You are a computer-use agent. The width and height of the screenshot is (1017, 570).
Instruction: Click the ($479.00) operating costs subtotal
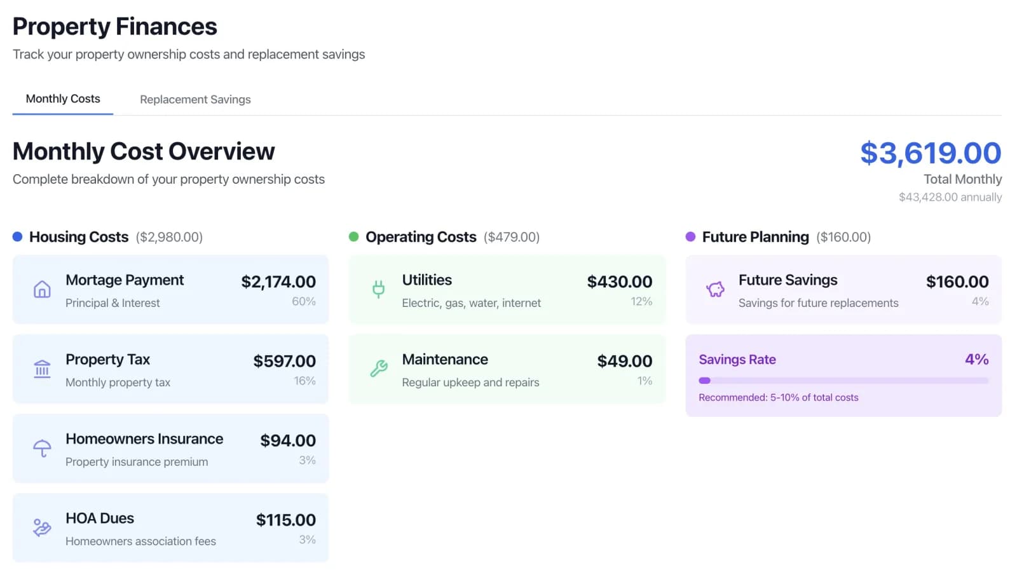[x=512, y=237]
